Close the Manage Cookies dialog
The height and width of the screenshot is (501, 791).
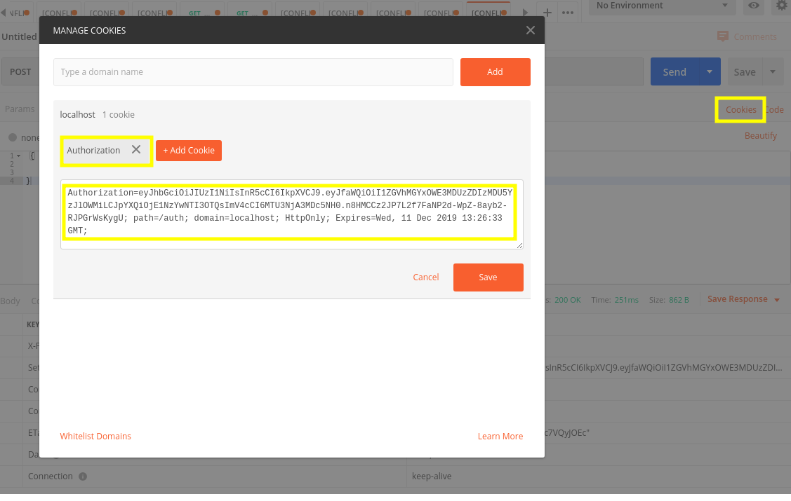pyautogui.click(x=530, y=30)
